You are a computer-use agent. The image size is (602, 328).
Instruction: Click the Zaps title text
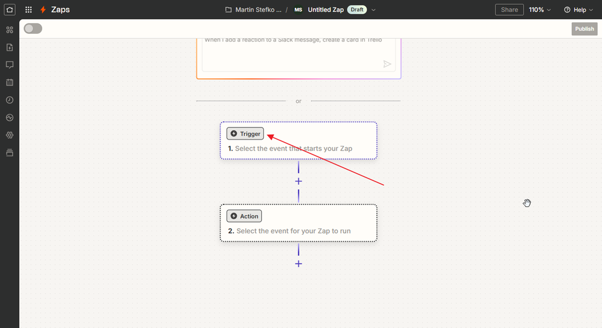[x=60, y=10]
